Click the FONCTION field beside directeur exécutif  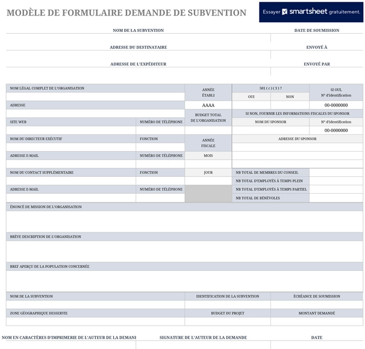click(160, 147)
